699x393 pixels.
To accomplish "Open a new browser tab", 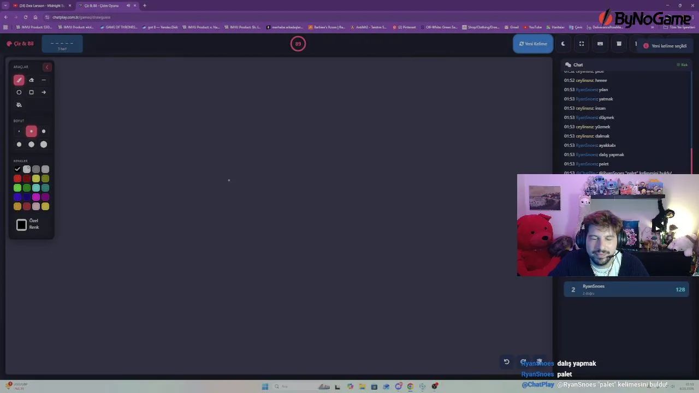I will click(145, 5).
